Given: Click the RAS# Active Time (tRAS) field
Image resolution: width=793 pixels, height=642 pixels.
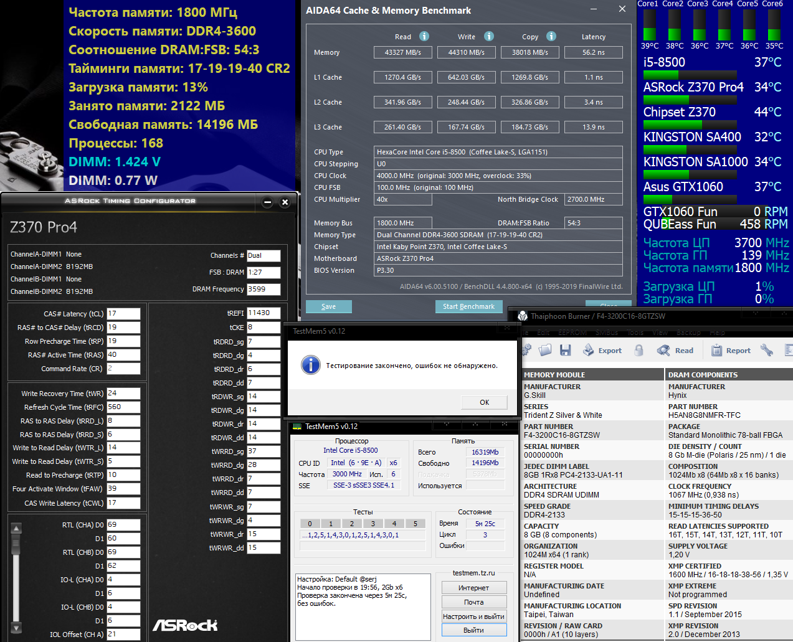Looking at the screenshot, I should [x=123, y=354].
